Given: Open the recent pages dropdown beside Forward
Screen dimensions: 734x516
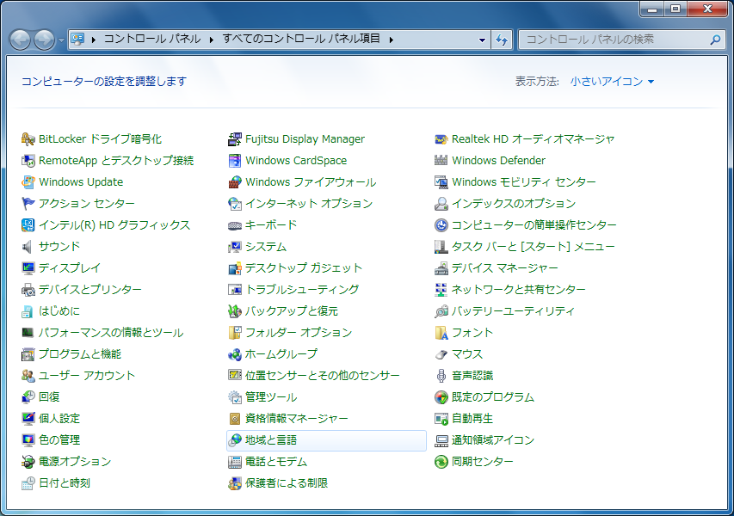Looking at the screenshot, I should (61, 40).
